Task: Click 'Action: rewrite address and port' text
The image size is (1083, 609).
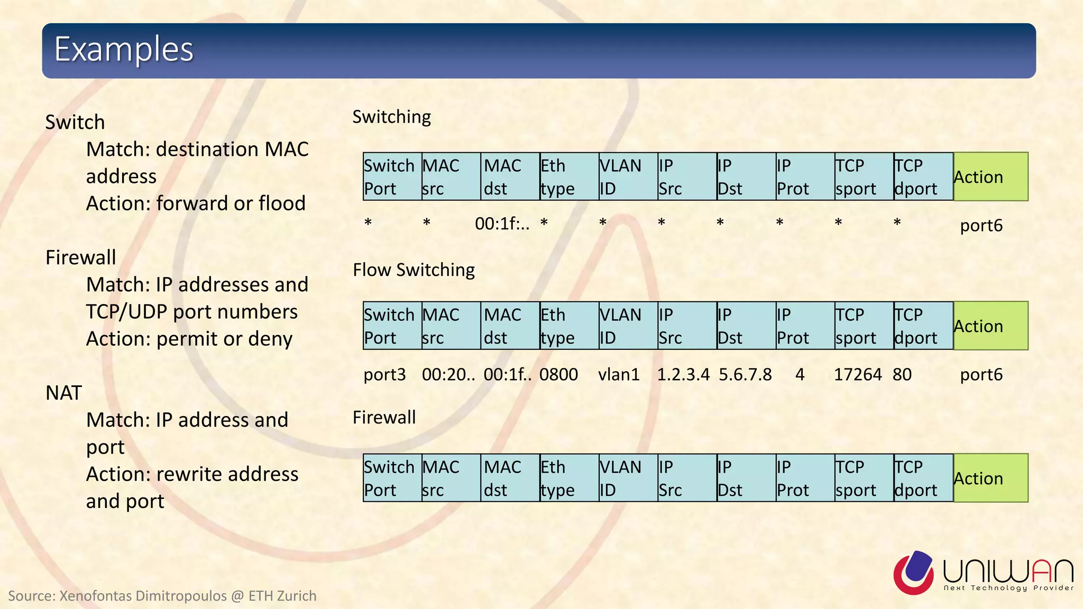Action: coord(192,487)
